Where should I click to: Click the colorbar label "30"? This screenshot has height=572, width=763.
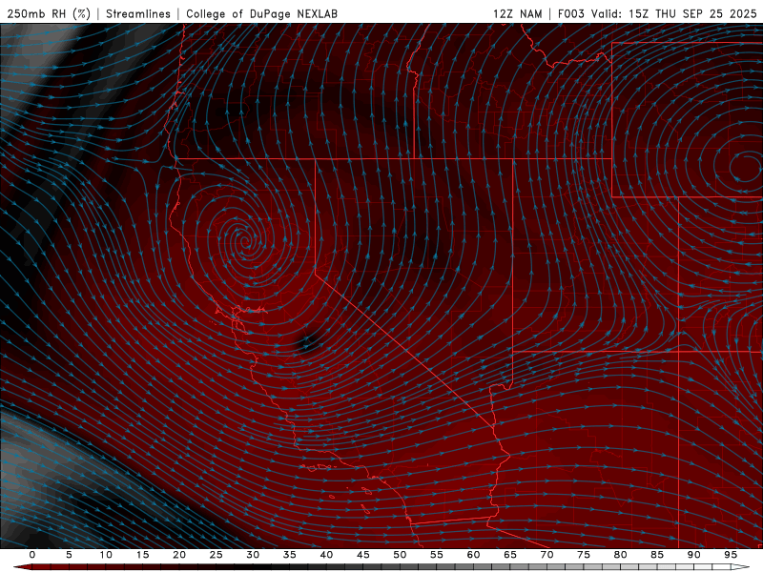click(x=253, y=555)
